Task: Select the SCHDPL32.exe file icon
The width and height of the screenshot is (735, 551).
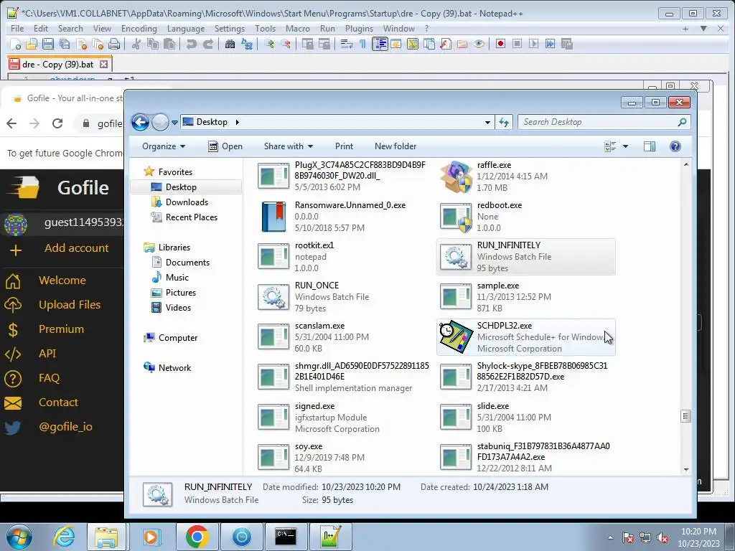Action: coord(456,337)
